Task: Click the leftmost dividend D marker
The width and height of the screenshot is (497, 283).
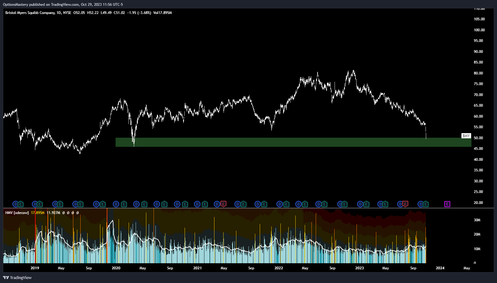Action: pos(16,204)
